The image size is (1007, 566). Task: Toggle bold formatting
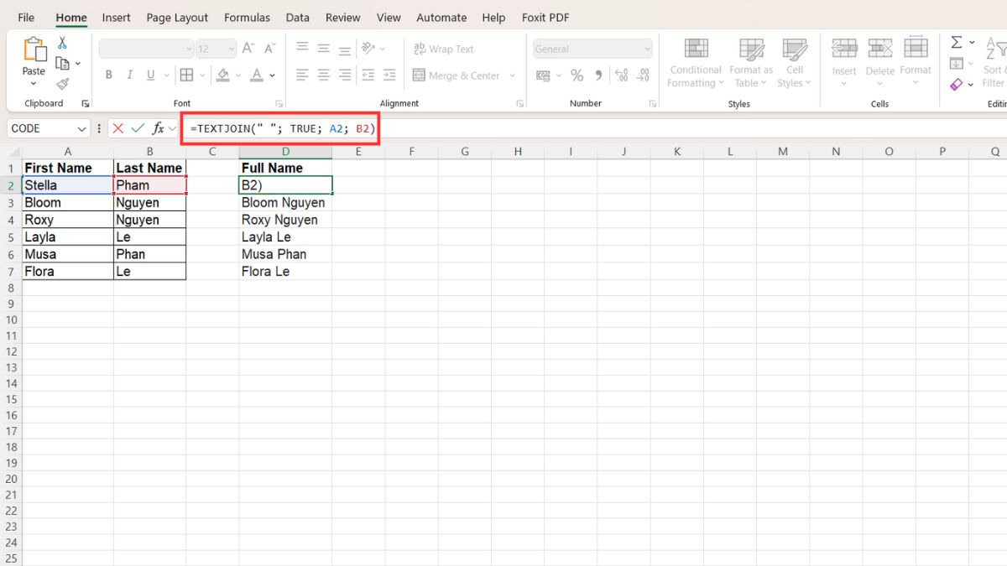(108, 75)
